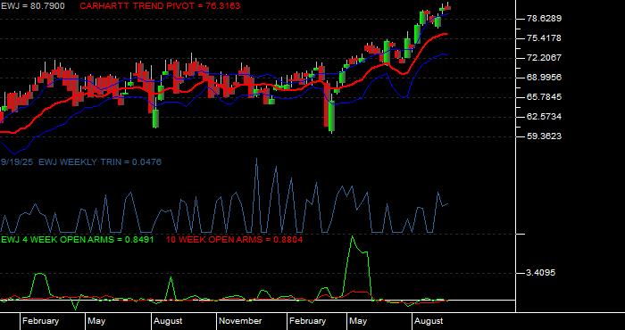Click the first August label on time axis
This screenshot has height=330, width=625.
pyautogui.click(x=168, y=321)
